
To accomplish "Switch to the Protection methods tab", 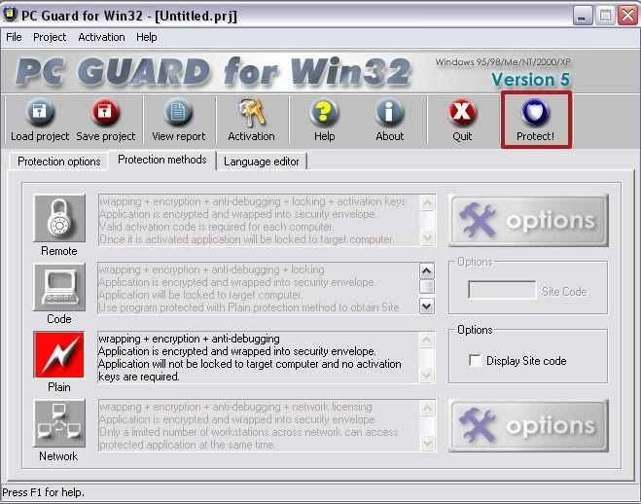I will tap(161, 160).
